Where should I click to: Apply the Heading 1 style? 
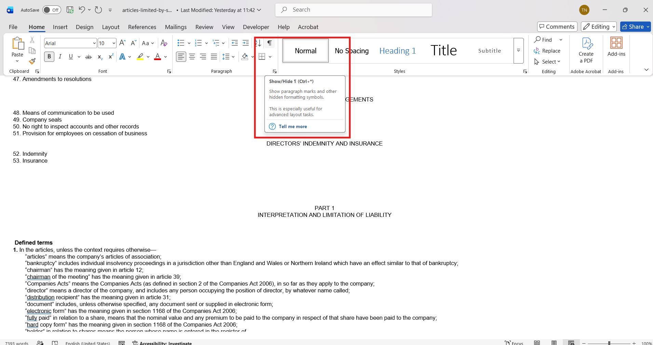pos(398,51)
